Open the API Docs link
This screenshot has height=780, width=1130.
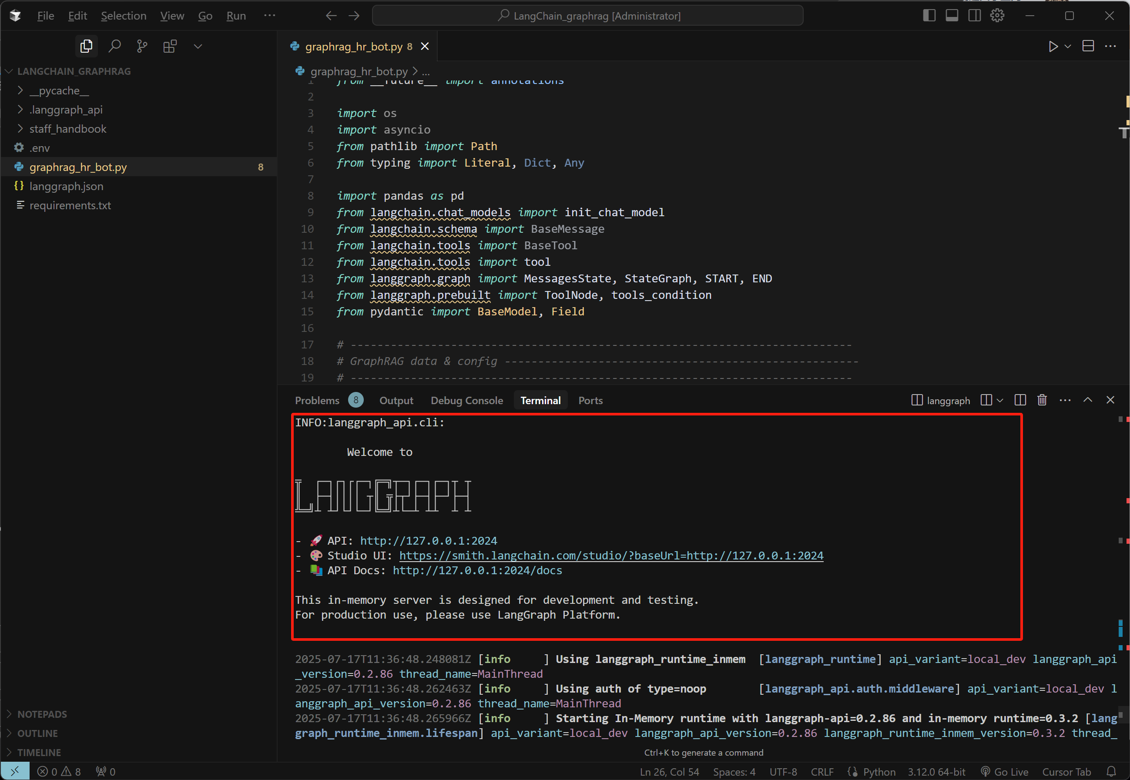477,570
